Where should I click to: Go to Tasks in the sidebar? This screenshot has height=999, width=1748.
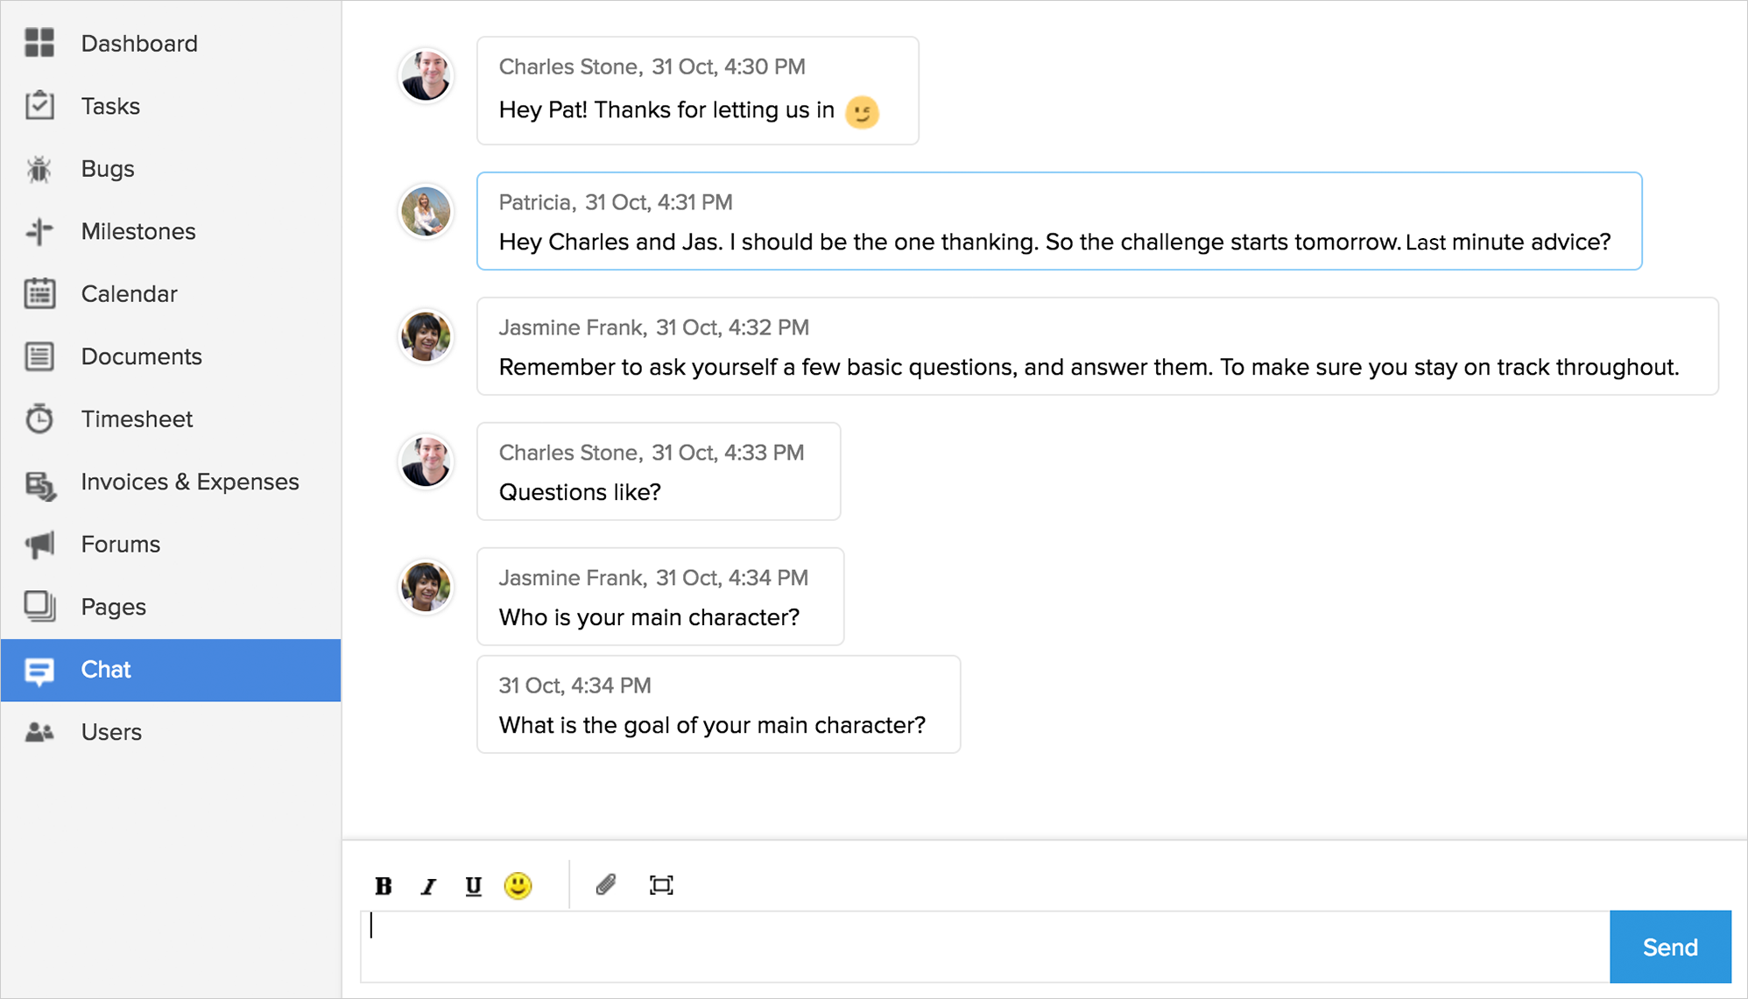click(110, 106)
